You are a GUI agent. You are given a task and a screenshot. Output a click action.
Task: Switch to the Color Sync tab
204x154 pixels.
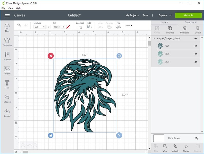(x=191, y=23)
